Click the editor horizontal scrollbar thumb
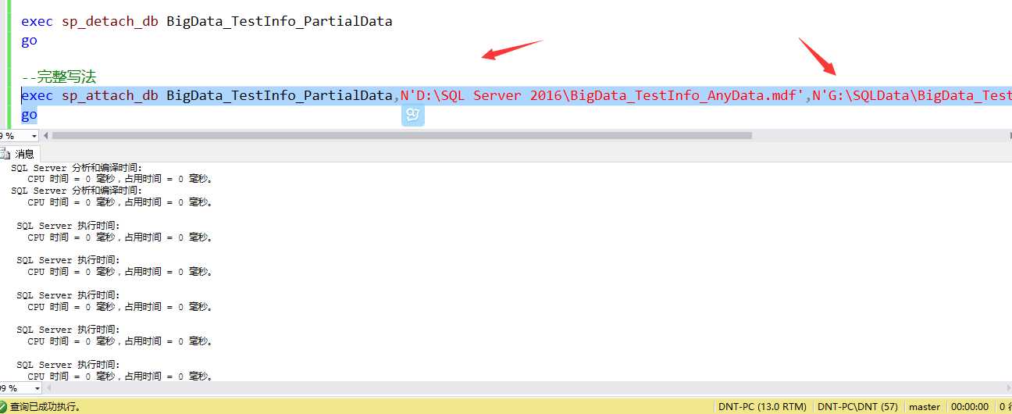 pyautogui.click(x=402, y=135)
